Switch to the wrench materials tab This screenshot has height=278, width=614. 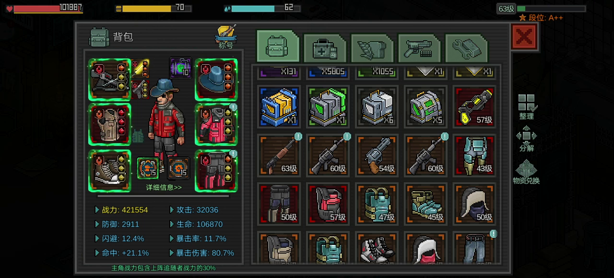466,48
